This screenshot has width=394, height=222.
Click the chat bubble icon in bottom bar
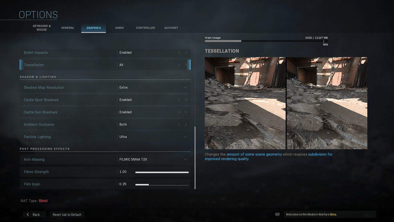pos(277,215)
